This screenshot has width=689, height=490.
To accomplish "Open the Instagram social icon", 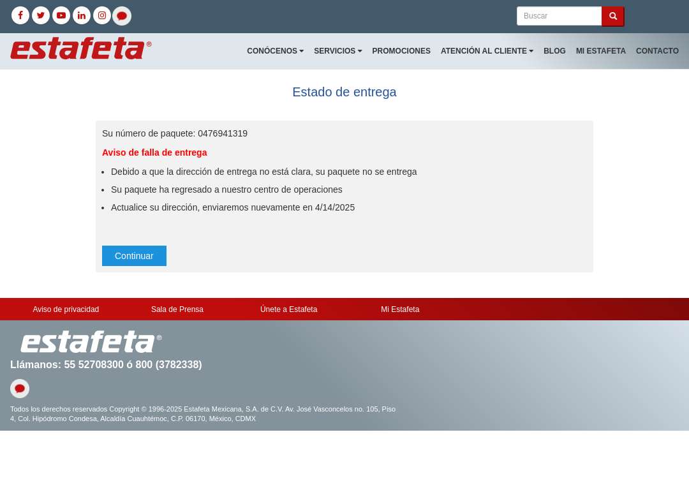I will click(x=102, y=15).
